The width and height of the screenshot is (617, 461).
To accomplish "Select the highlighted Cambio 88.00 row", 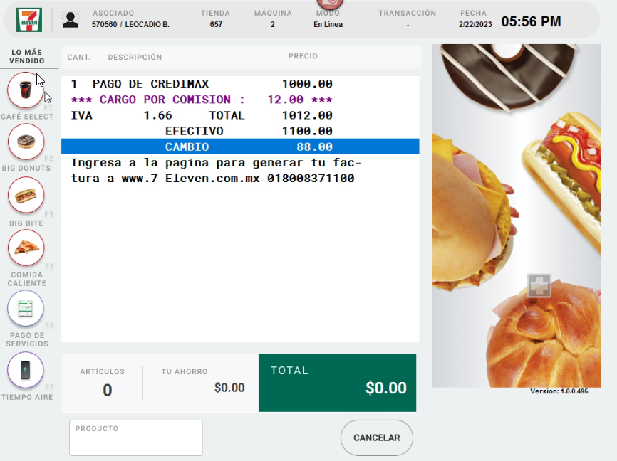I will click(240, 147).
